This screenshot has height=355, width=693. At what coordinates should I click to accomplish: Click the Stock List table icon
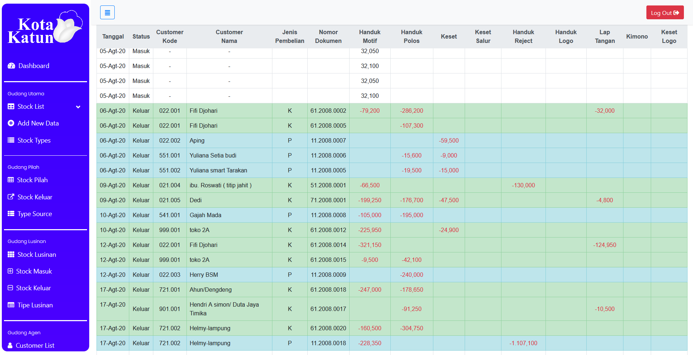11,107
